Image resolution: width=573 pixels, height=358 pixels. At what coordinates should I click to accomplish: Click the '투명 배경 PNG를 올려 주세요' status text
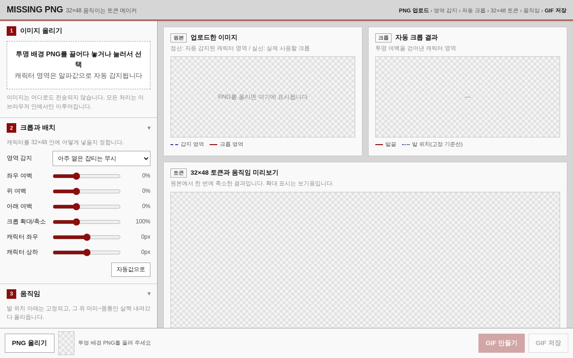(x=115, y=343)
